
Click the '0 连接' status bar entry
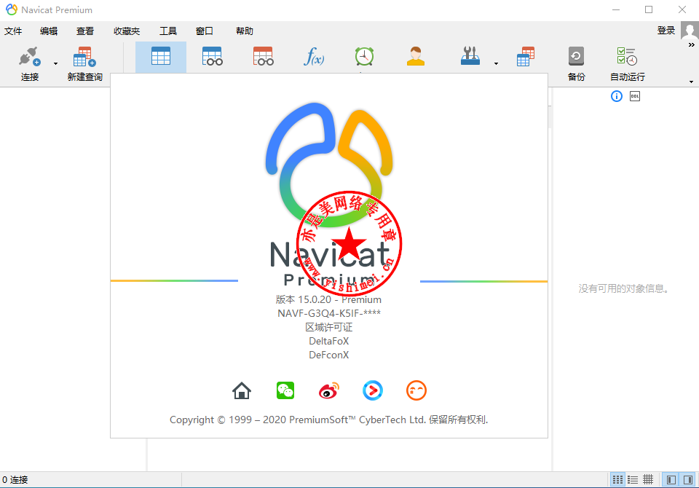[15, 480]
